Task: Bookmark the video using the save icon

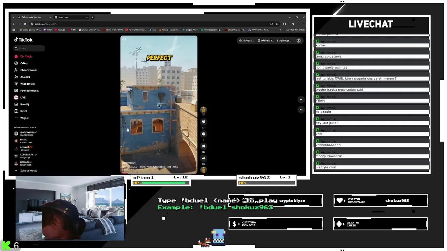Action: [204, 146]
